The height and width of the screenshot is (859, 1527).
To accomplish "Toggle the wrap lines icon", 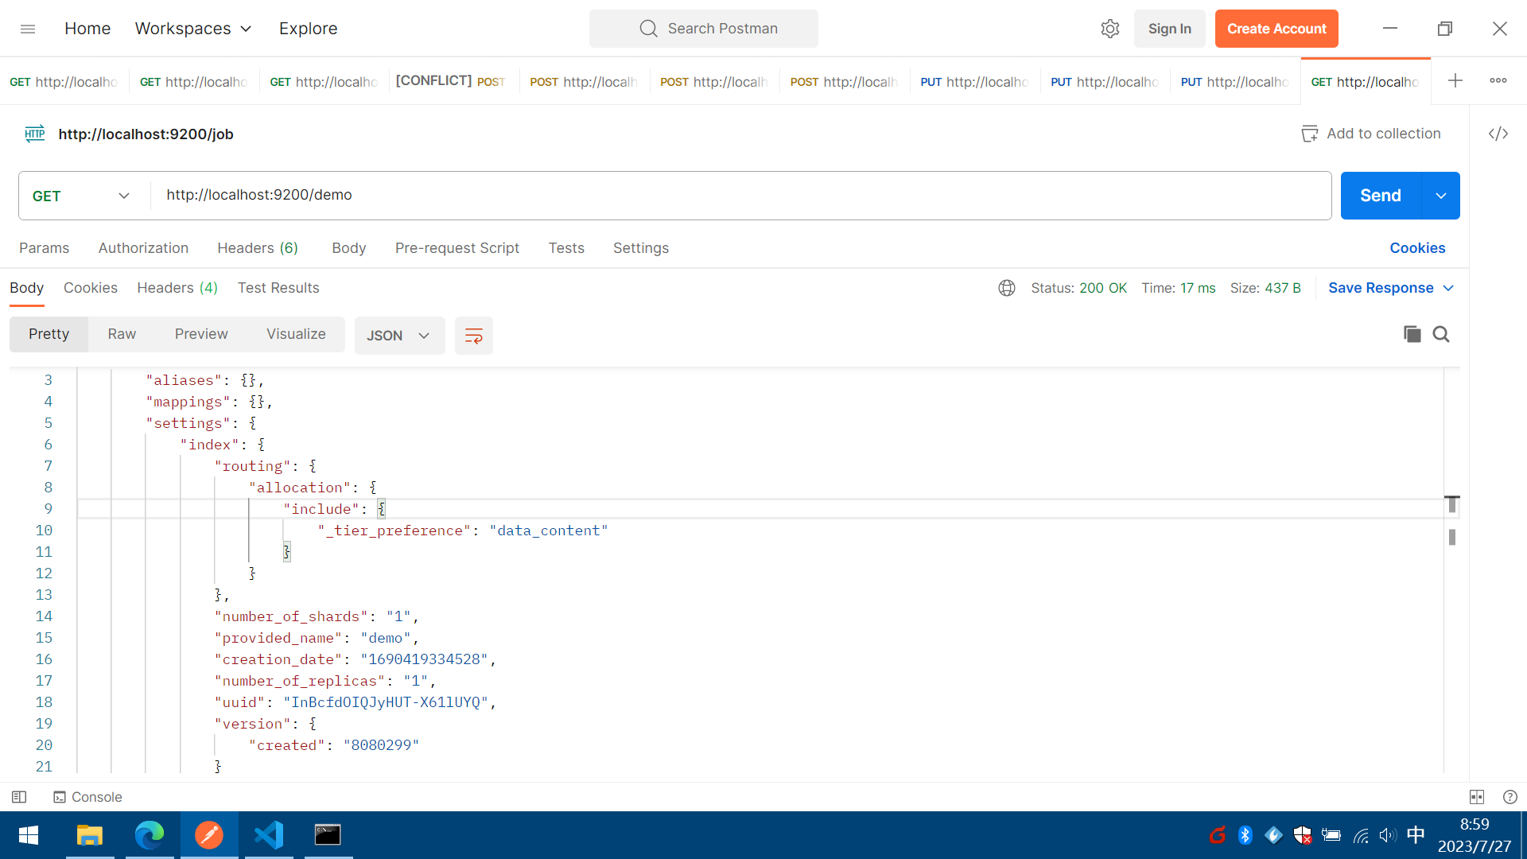I will point(473,336).
